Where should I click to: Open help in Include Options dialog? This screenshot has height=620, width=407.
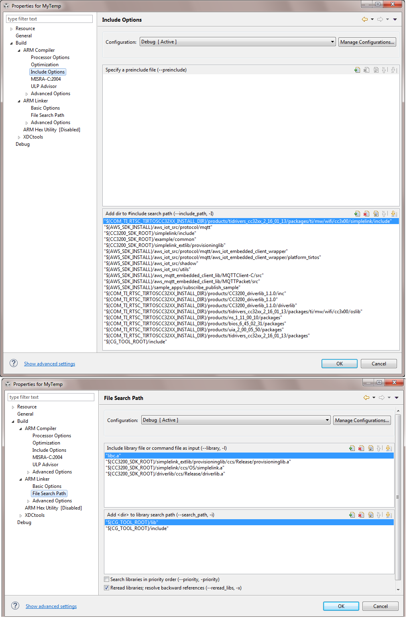coord(14,363)
